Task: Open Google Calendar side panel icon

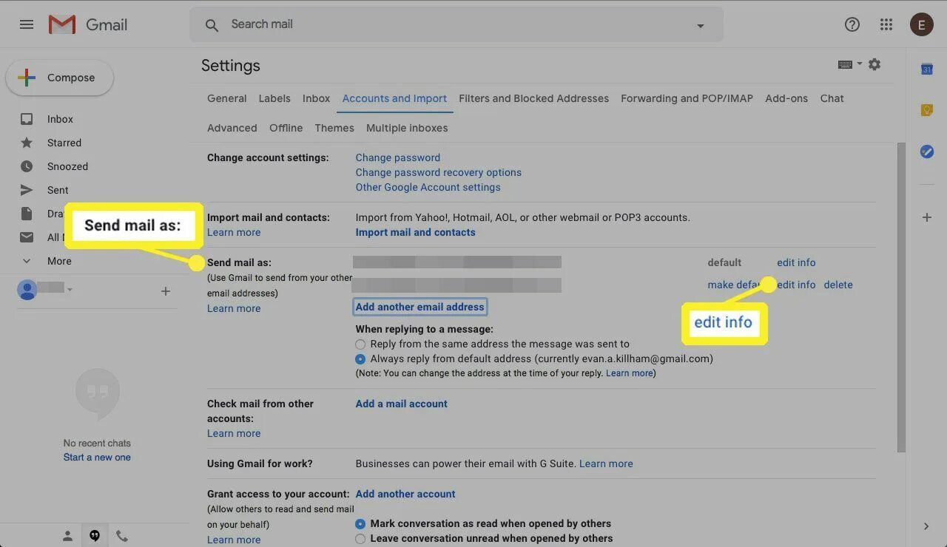Action: tap(926, 69)
